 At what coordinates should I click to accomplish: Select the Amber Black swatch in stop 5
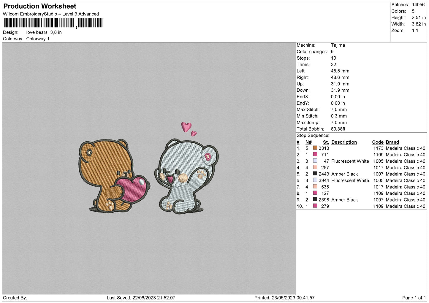point(315,174)
